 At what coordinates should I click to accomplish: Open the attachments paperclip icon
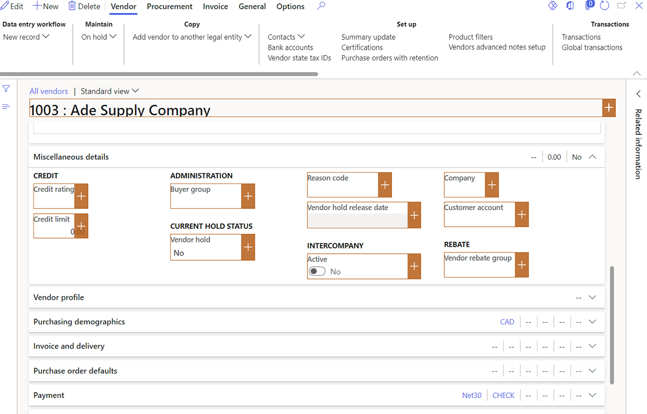587,6
